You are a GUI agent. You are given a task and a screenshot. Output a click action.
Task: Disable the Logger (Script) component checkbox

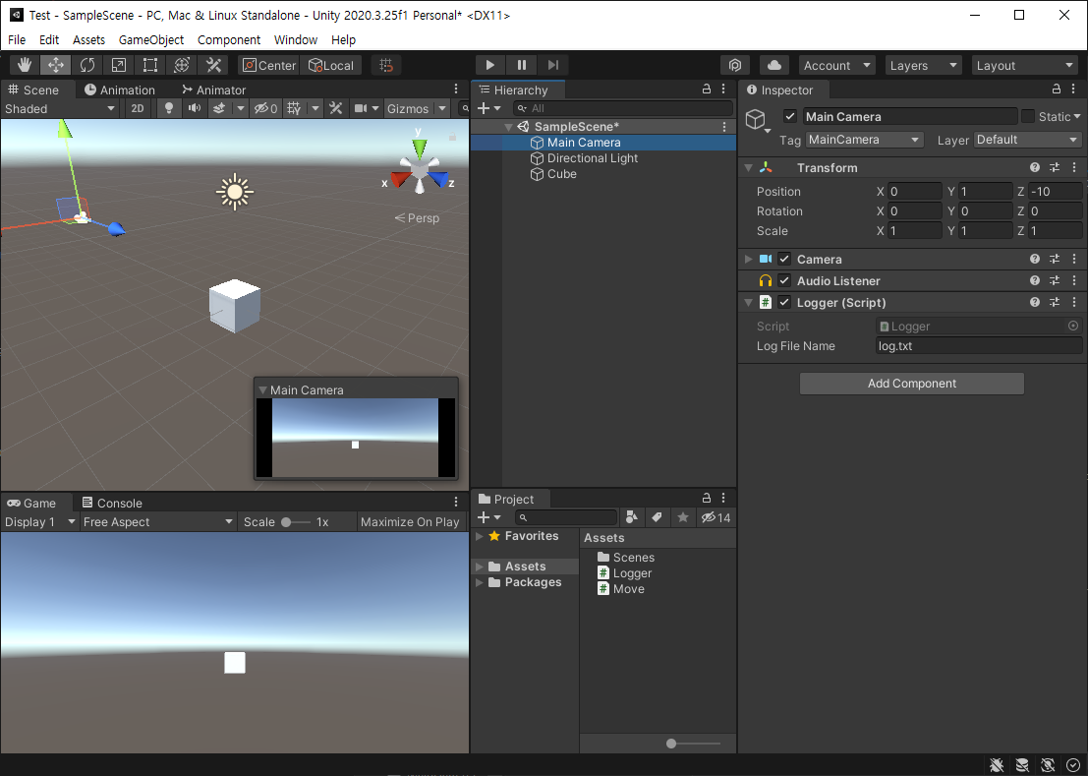coord(783,302)
